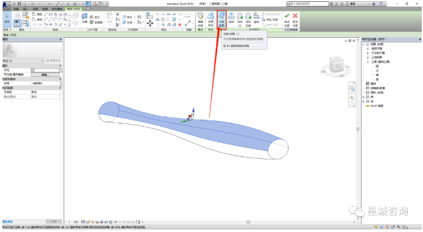Click the Set work plane (设置) icon

[85, 18]
